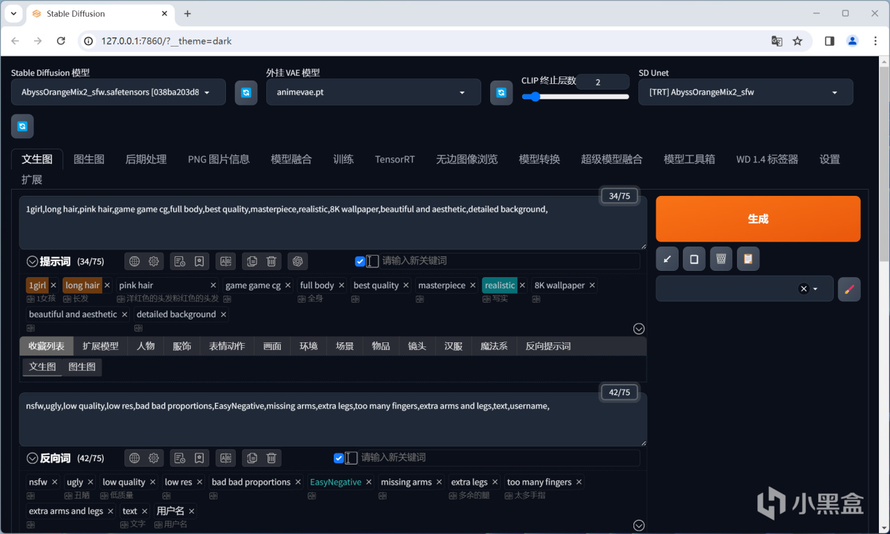Open the browser tab search dropdown
The image size is (890, 534).
click(x=13, y=13)
